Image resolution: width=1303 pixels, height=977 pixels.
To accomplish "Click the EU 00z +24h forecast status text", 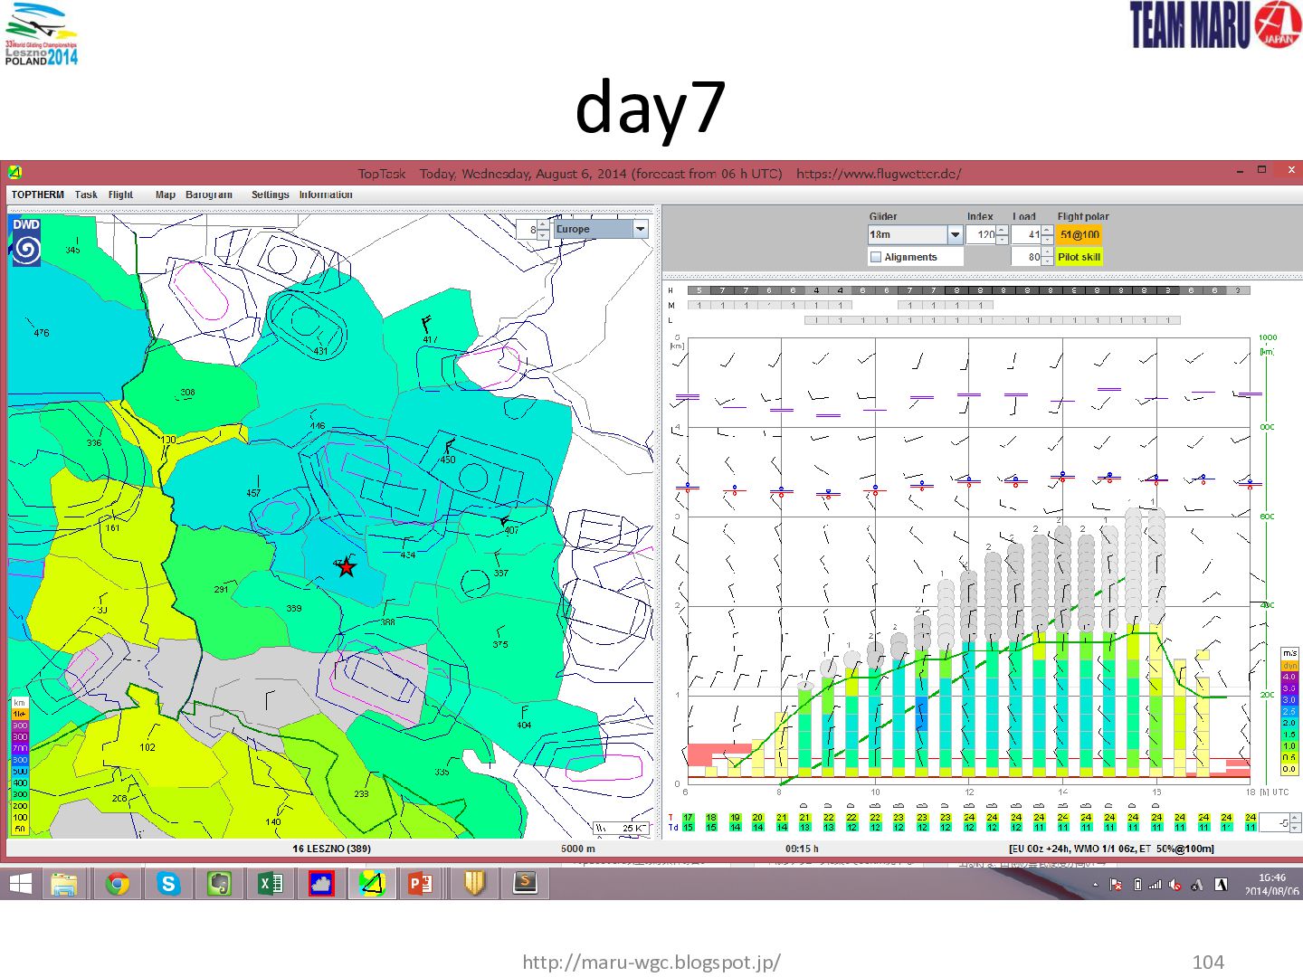I will pos(1111,849).
